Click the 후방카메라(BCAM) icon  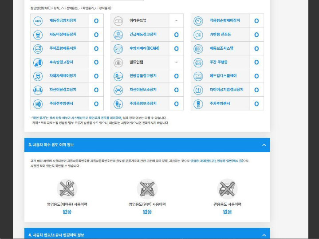pyautogui.click(x=118, y=48)
